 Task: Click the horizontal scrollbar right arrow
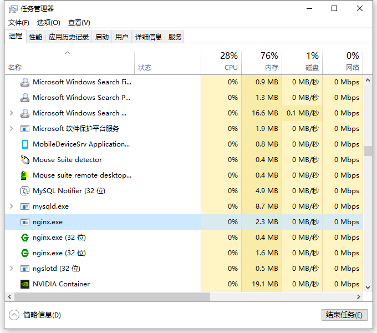click(359, 297)
